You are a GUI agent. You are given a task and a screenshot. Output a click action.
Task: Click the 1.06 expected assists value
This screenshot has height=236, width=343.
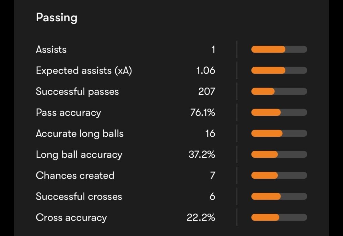(205, 71)
